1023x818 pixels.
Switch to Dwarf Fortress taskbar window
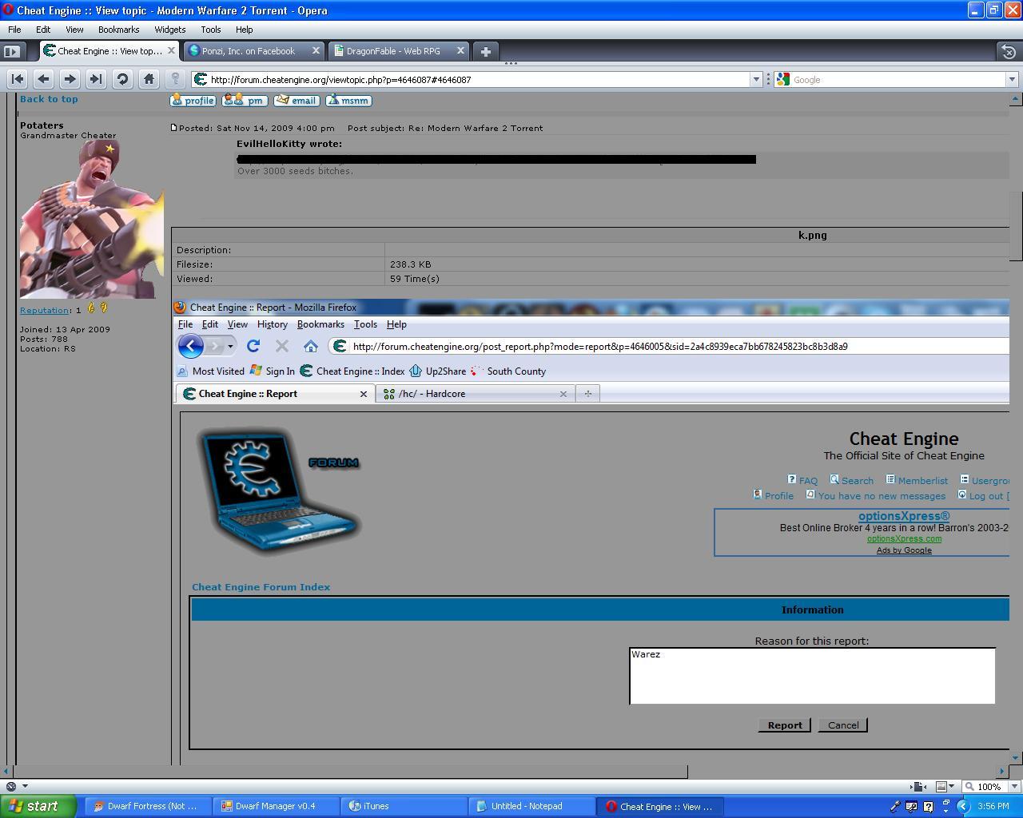click(x=148, y=806)
